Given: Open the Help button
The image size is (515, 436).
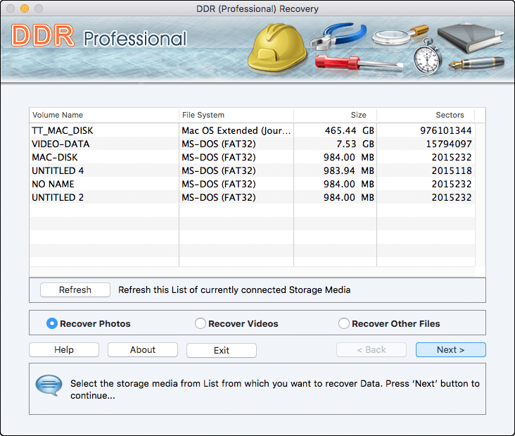Looking at the screenshot, I should click(x=64, y=350).
